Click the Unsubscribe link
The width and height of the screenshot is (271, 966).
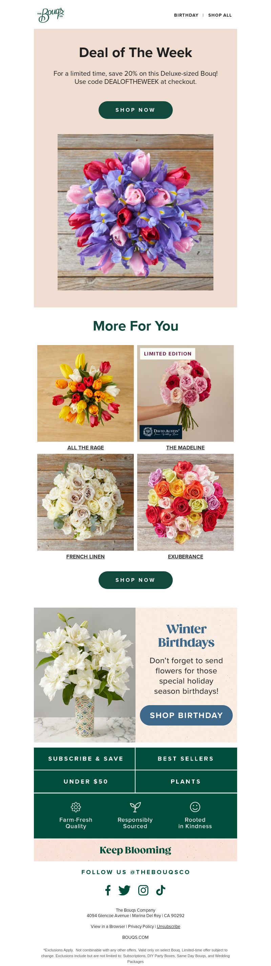coord(168,926)
